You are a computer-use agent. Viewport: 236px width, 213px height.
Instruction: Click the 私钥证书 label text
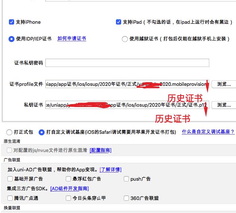click(33, 105)
